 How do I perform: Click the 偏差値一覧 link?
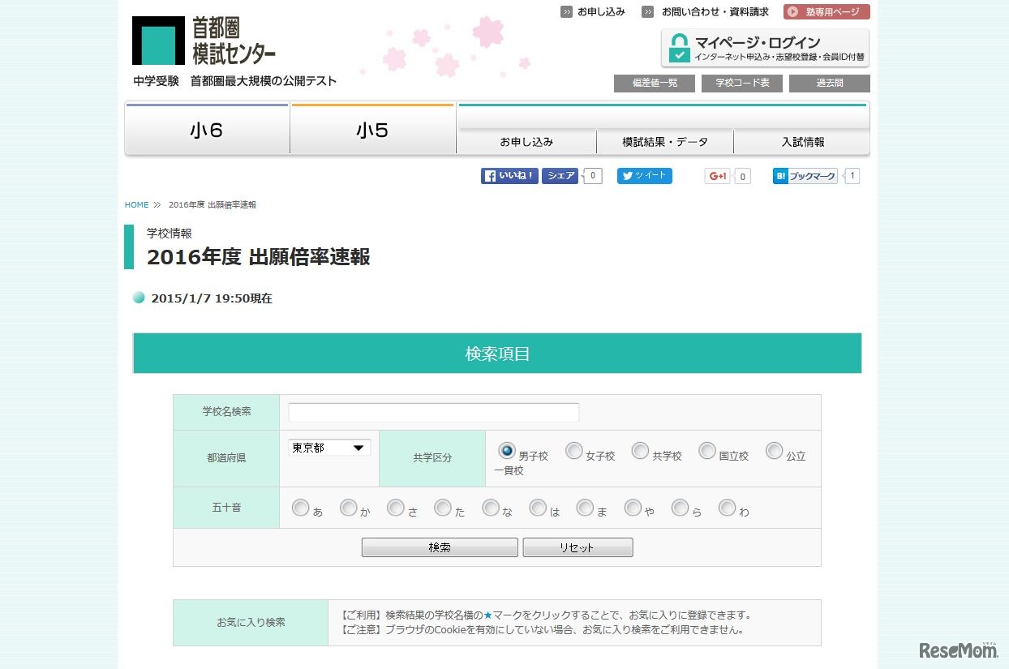(x=654, y=83)
